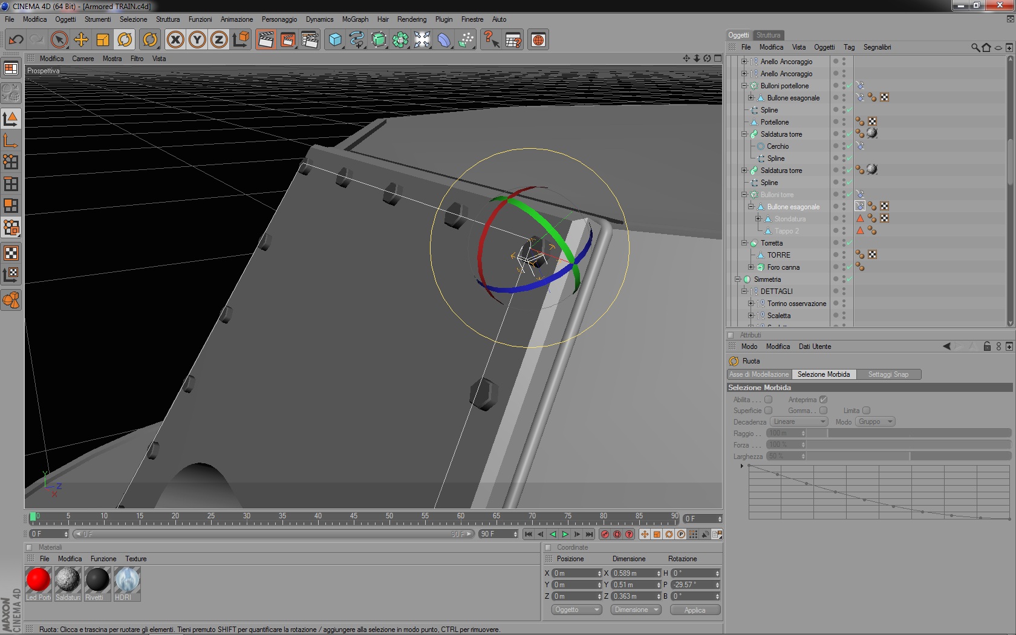1016x635 pixels.
Task: Switch to the Settaggi Snap tab
Action: pos(888,374)
